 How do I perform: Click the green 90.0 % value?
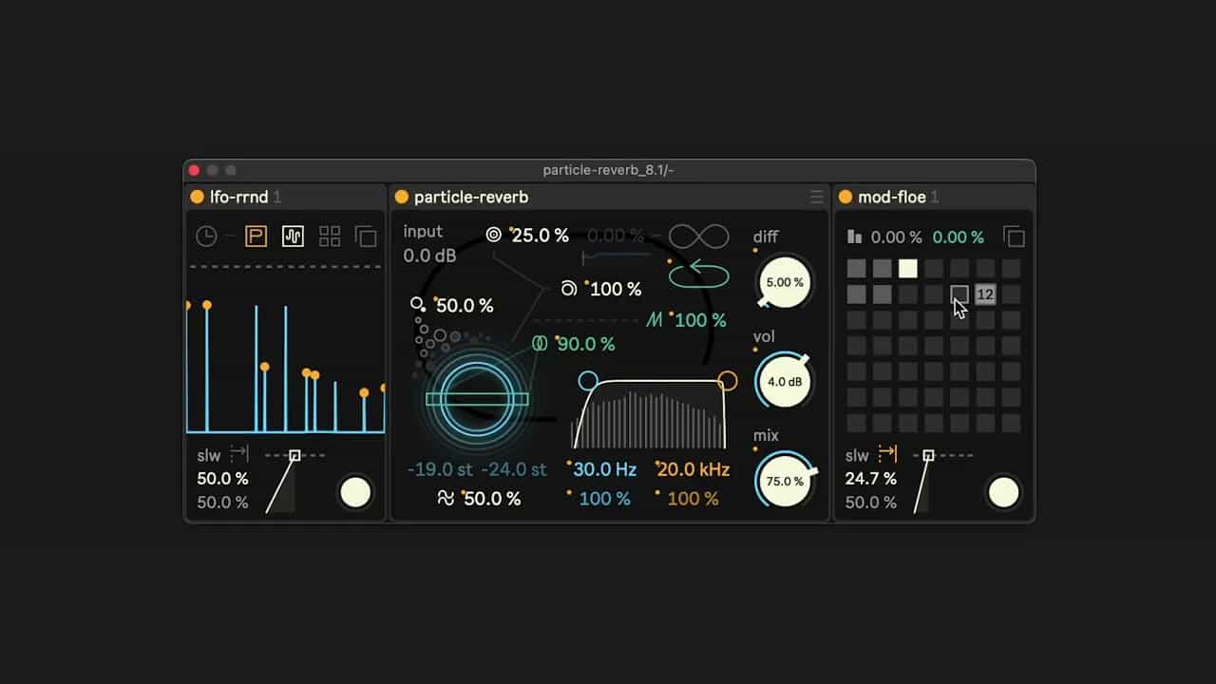(x=585, y=344)
